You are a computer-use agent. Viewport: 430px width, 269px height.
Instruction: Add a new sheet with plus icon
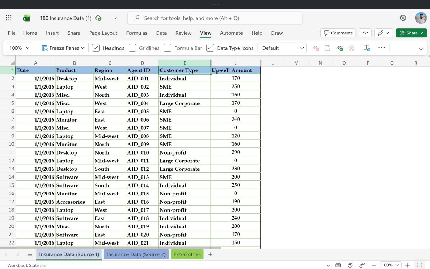click(x=210, y=254)
